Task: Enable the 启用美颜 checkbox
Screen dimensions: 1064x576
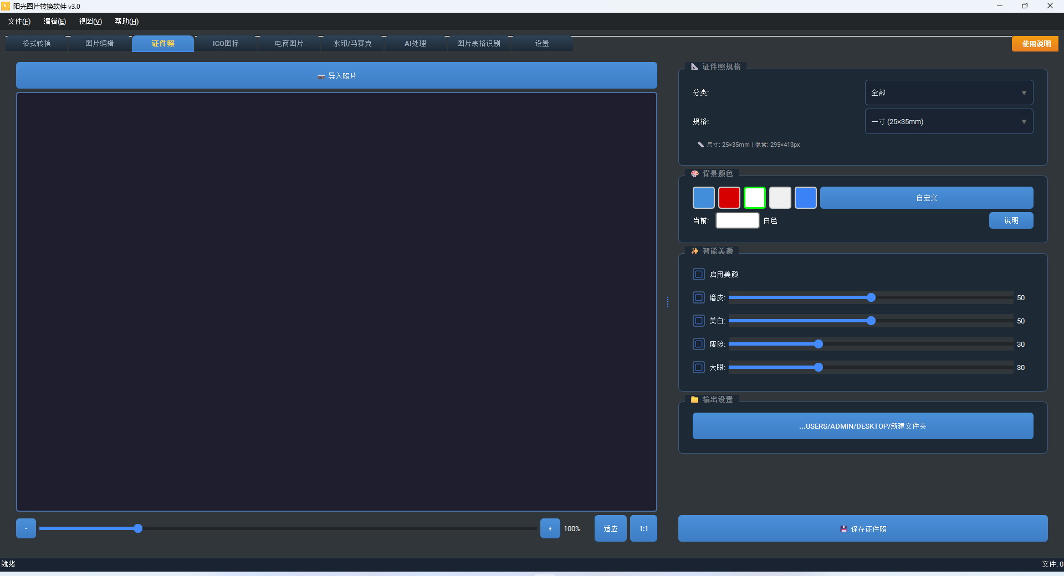Action: [699, 274]
